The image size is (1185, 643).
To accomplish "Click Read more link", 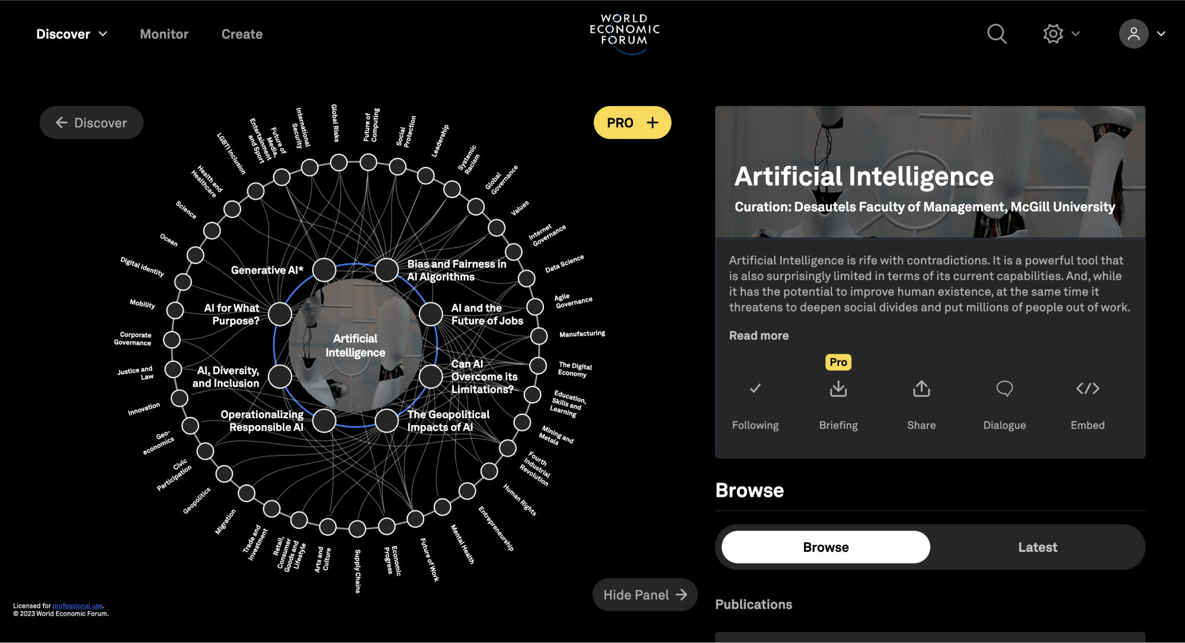I will coord(758,335).
